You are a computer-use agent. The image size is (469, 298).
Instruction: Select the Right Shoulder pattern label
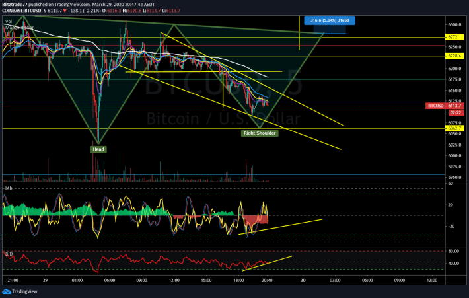(260, 133)
